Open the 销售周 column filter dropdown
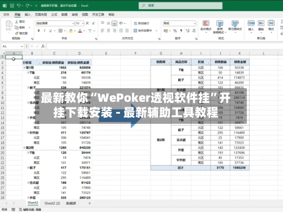 click(169, 63)
